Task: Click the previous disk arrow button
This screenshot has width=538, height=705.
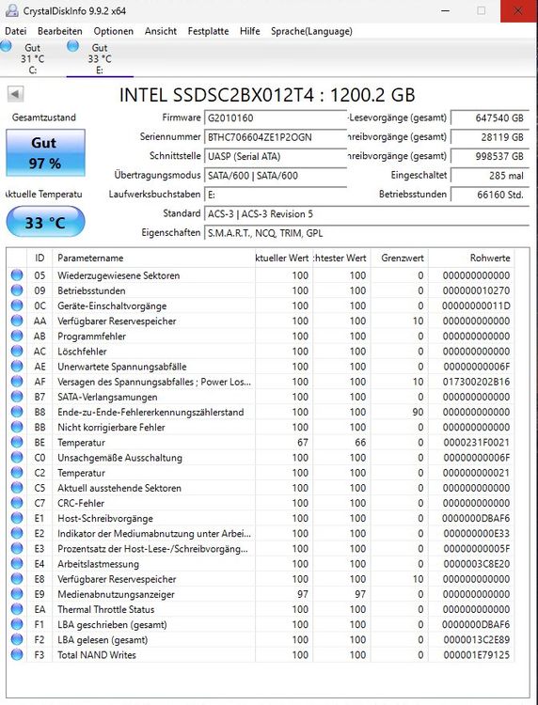Action: coord(15,94)
